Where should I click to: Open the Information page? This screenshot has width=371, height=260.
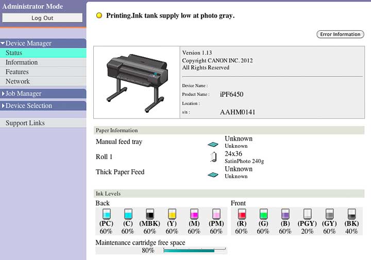pos(43,62)
